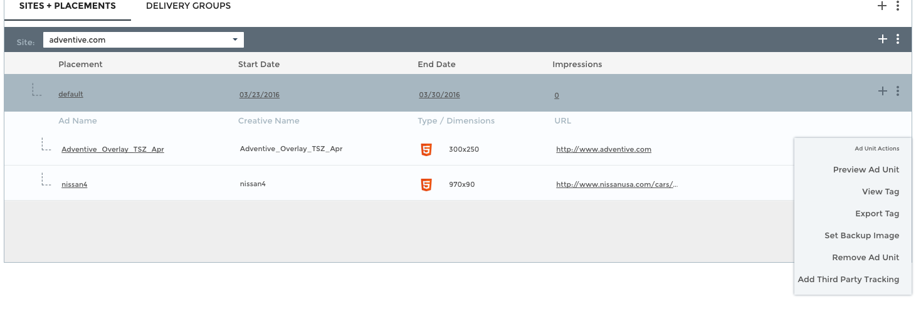This screenshot has width=921, height=311.
Task: Click the plus icon in Site bar
Action: pos(883,39)
